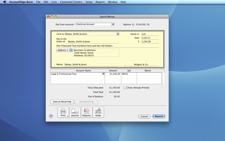Click the Card arrow link icon
Viewport: 225px width, 141px height.
pos(63,34)
